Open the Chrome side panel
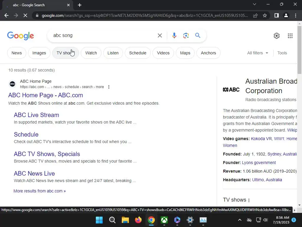The height and width of the screenshot is (227, 302). coord(277,15)
